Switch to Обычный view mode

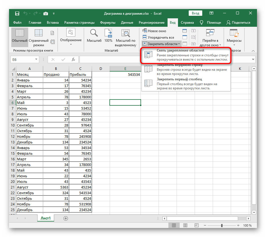(x=19, y=37)
